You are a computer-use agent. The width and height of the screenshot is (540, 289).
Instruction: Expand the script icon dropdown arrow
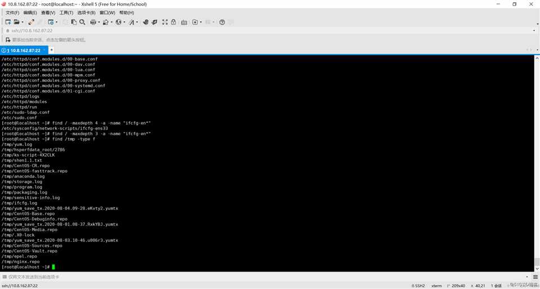(x=201, y=22)
